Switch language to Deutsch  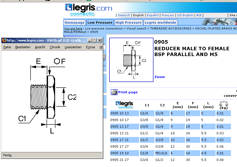pyautogui.click(x=124, y=15)
